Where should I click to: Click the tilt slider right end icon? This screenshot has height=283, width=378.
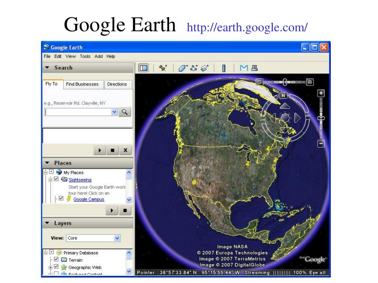(310, 82)
